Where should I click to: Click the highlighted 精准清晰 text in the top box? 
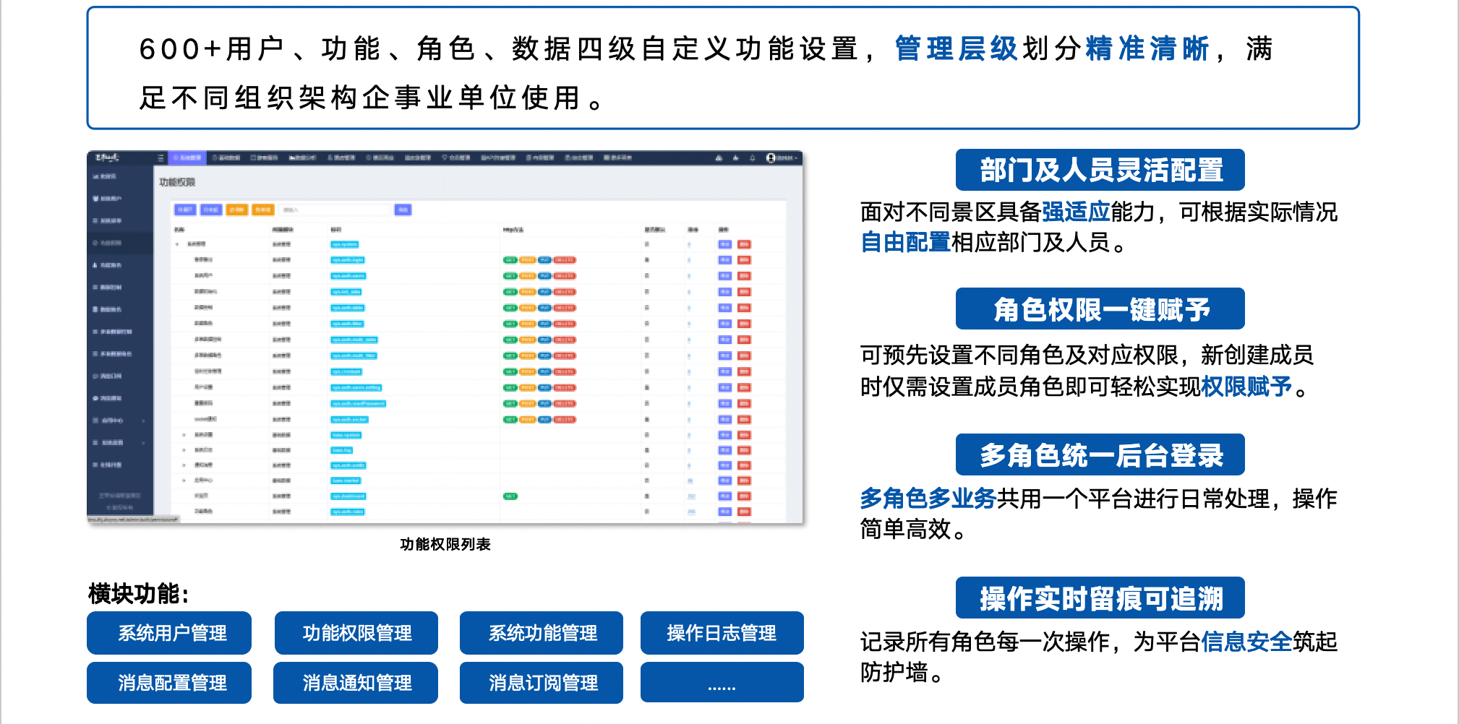[1147, 49]
